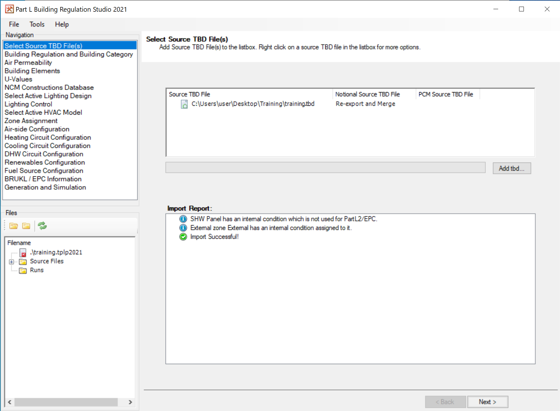
Task: Open Air Permeability page in navigation
Action: tap(28, 62)
